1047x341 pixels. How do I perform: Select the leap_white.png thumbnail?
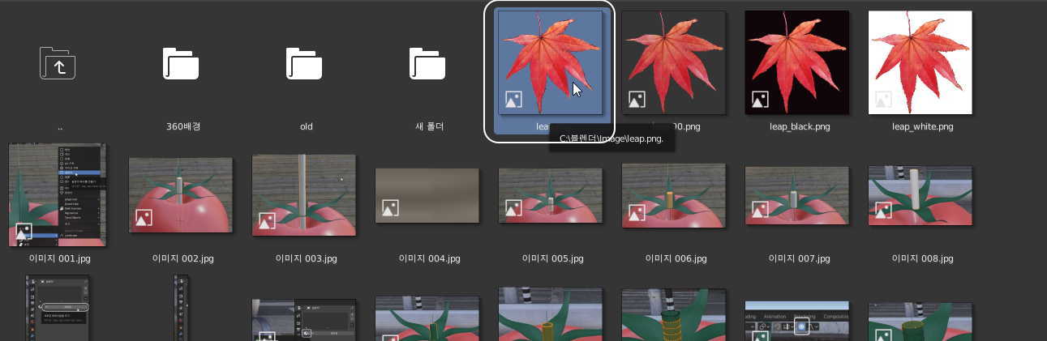[920, 62]
